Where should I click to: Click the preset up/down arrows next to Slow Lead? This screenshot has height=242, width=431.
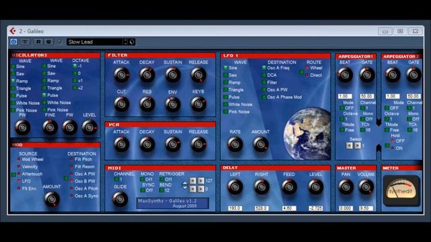coord(125,42)
